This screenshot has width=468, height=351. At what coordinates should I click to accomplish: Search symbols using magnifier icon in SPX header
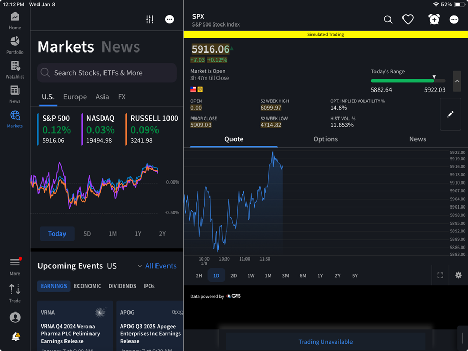[x=388, y=20]
